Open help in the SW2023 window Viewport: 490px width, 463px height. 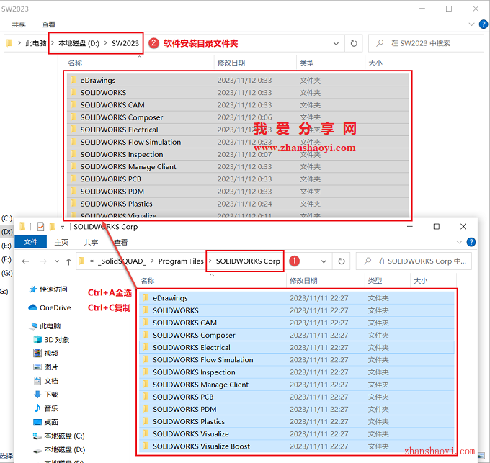483,24
